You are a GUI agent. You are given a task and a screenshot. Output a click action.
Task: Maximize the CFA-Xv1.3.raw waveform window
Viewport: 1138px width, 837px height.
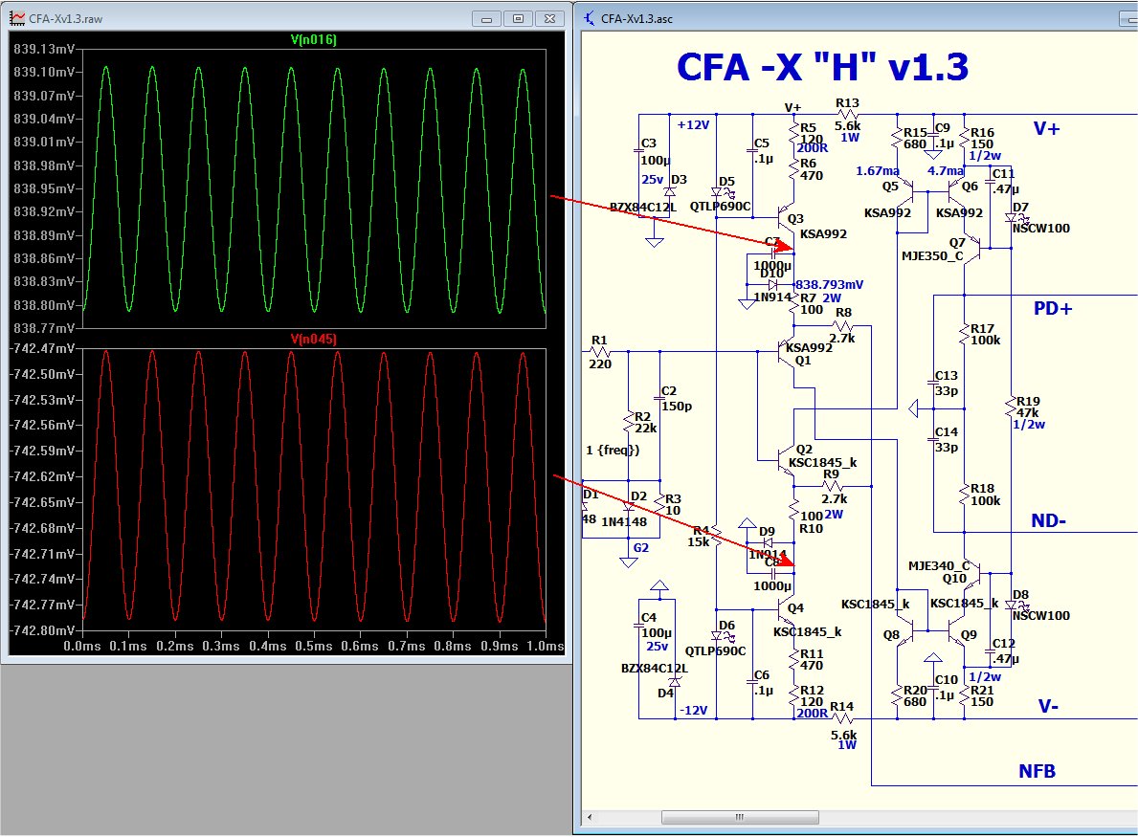[518, 19]
